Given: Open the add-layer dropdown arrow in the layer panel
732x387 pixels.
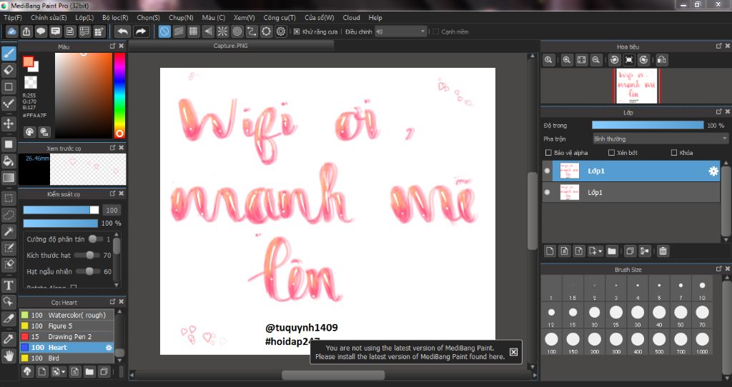Looking at the screenshot, I should click(x=599, y=251).
